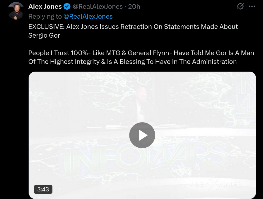Viewport: 263px width, 199px height.
Task: Open tweet via the EXCLUSIVE headline text
Action: point(133,27)
